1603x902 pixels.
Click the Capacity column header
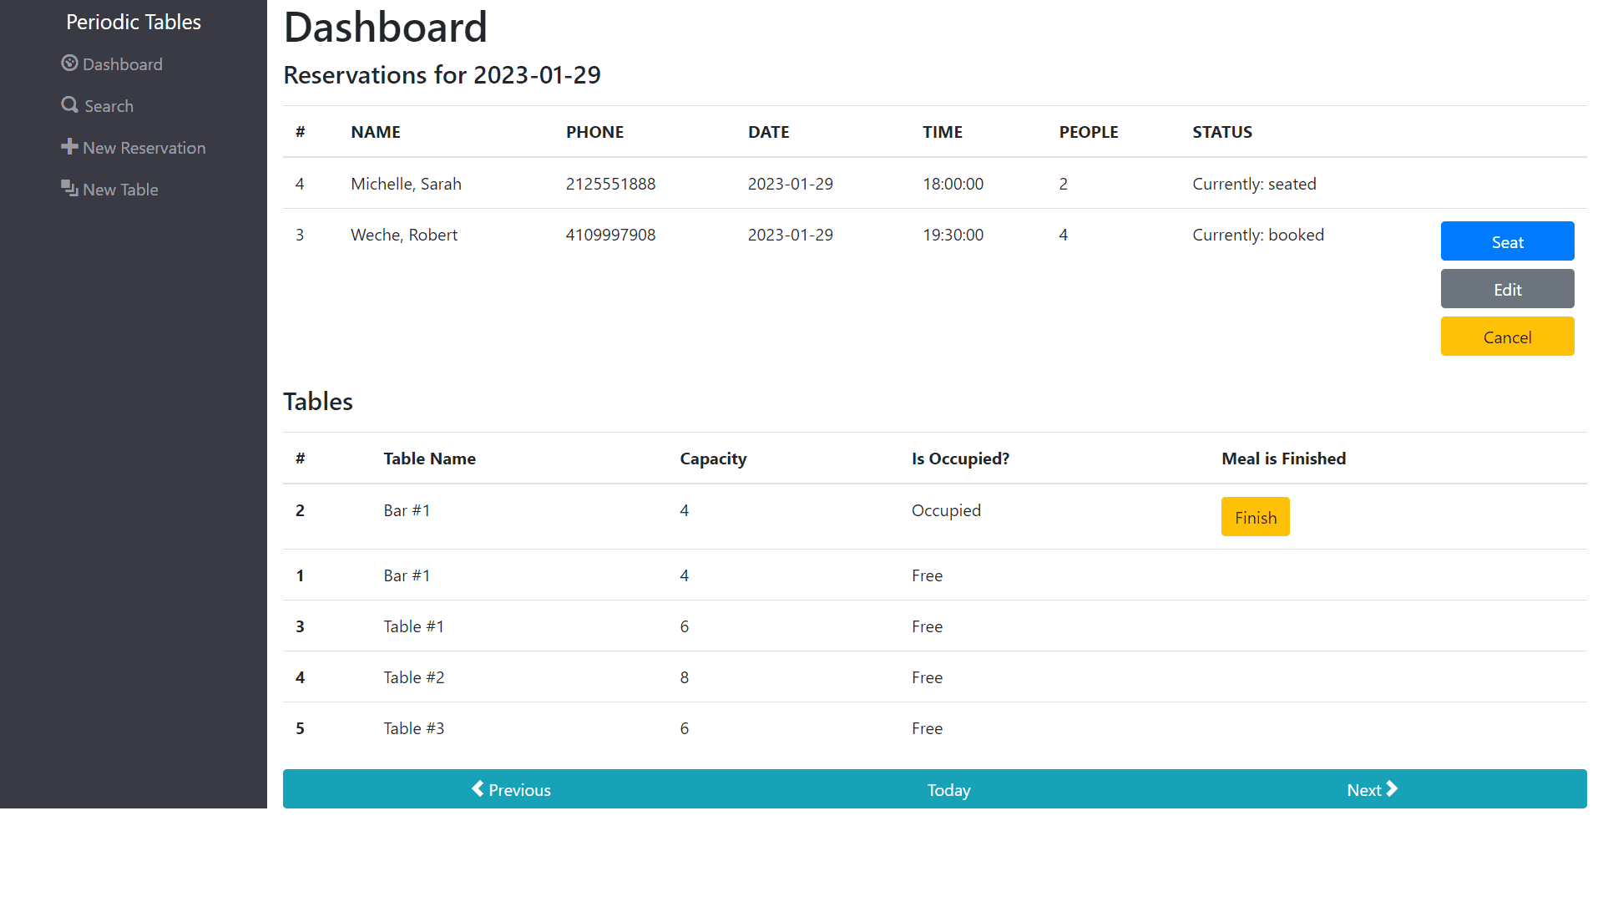pyautogui.click(x=713, y=459)
